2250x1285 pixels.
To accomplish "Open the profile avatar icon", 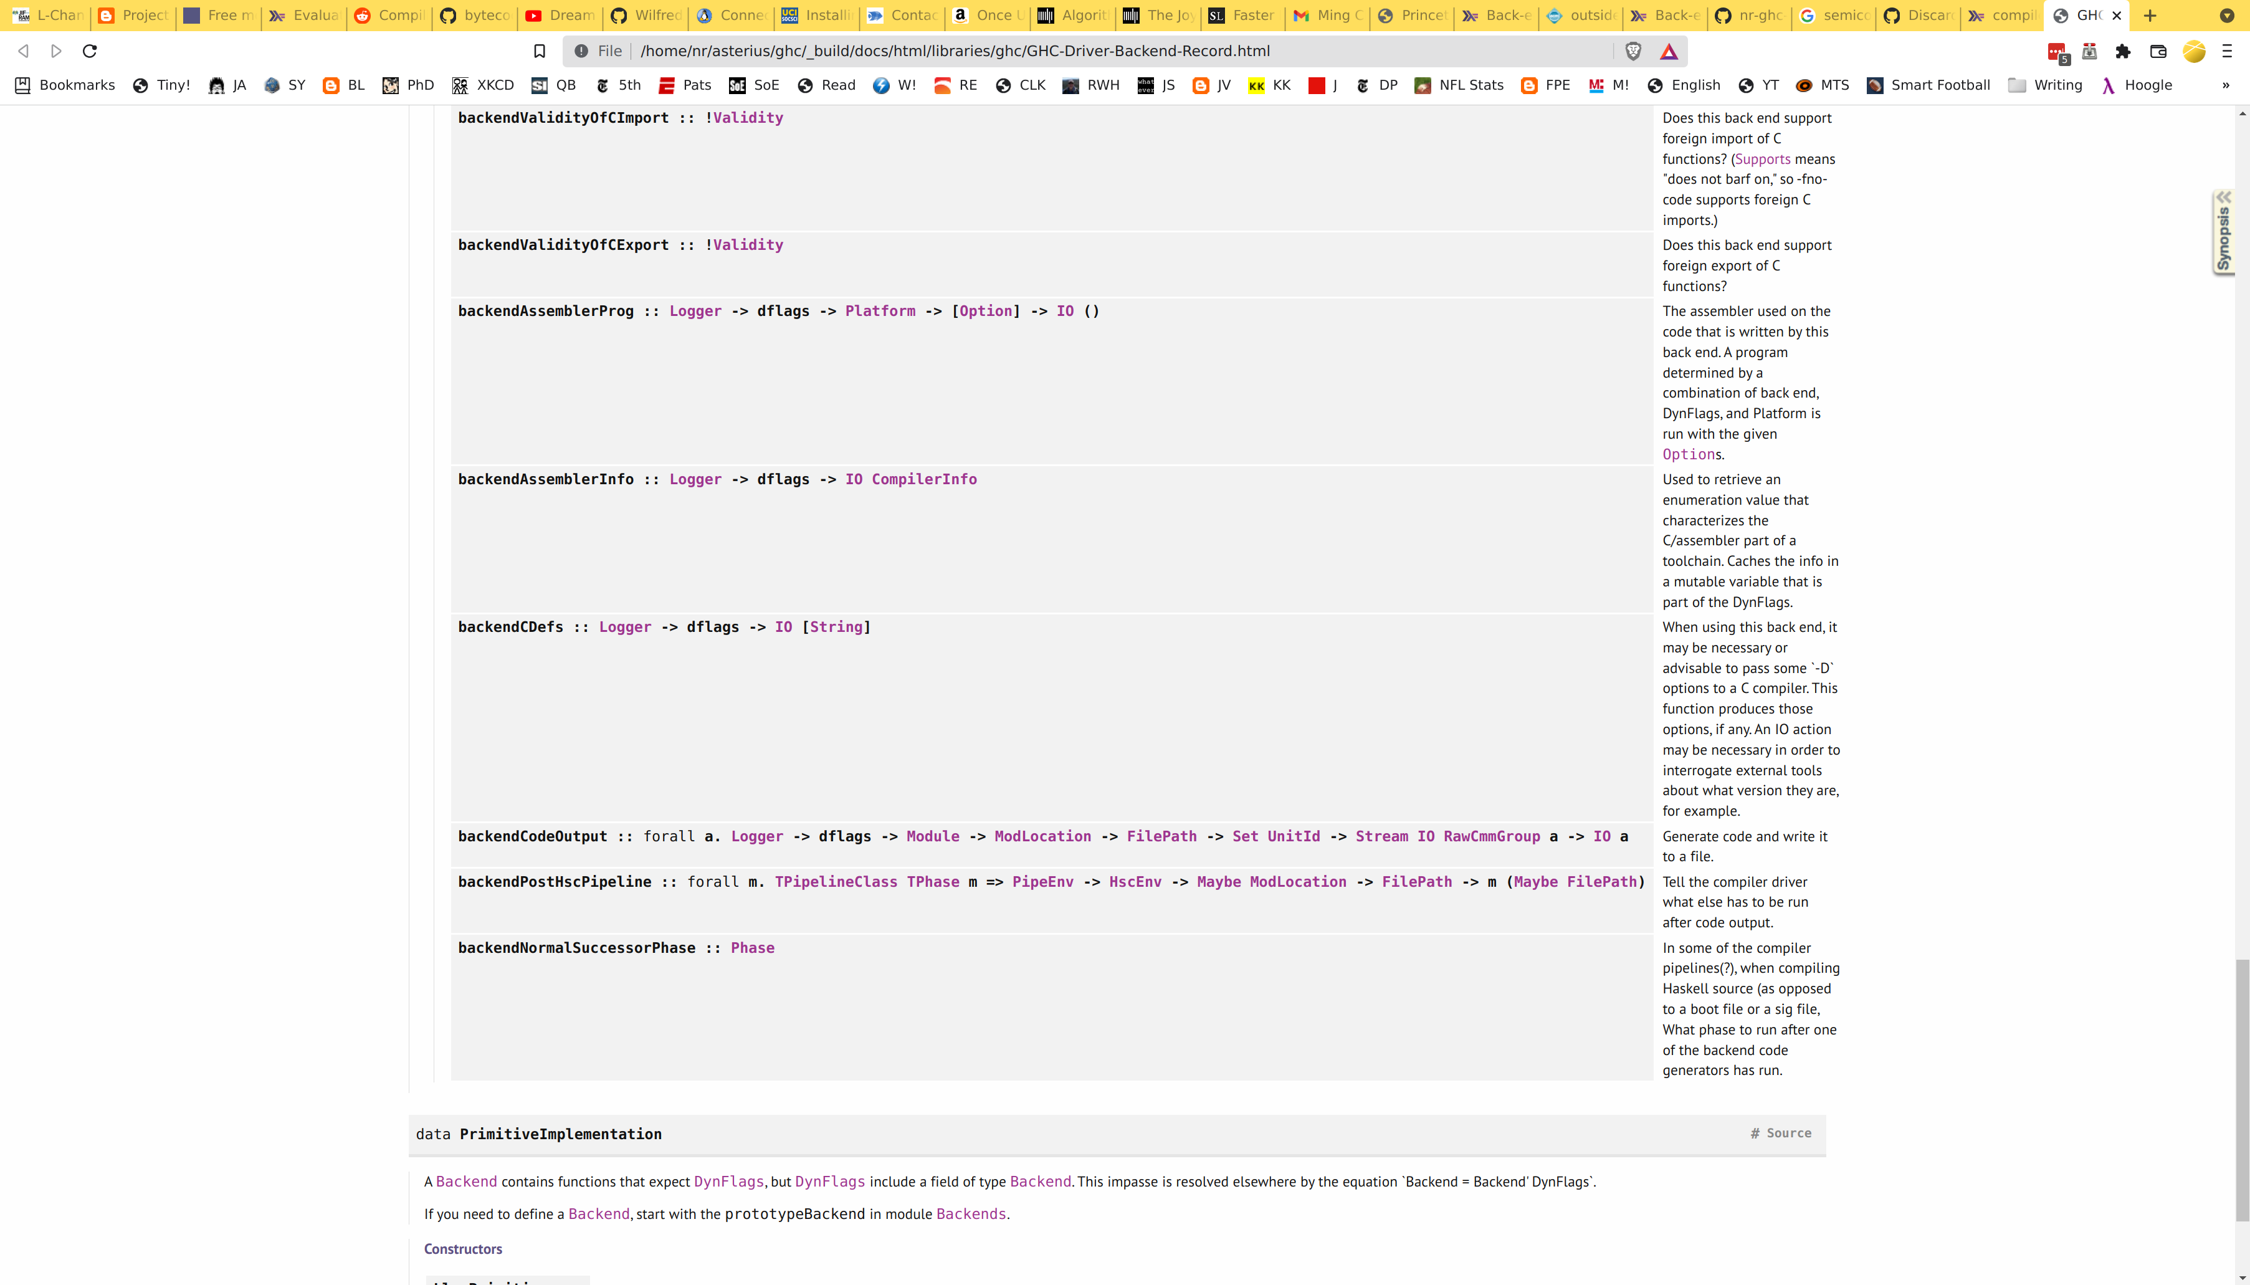I will point(2193,51).
